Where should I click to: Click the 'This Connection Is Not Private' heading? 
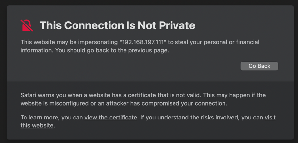point(117,25)
